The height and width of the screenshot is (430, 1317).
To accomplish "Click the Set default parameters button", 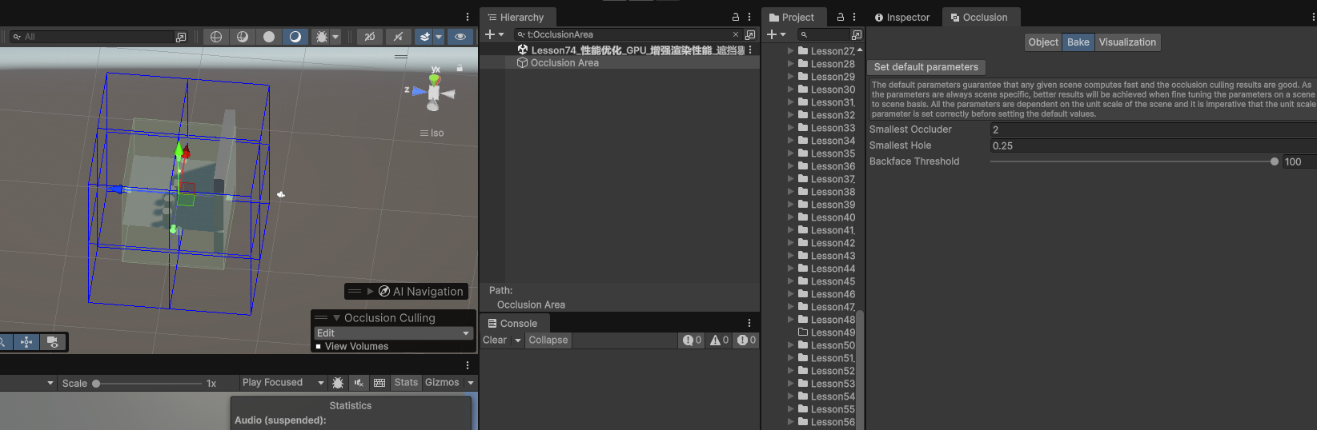I will (x=926, y=67).
